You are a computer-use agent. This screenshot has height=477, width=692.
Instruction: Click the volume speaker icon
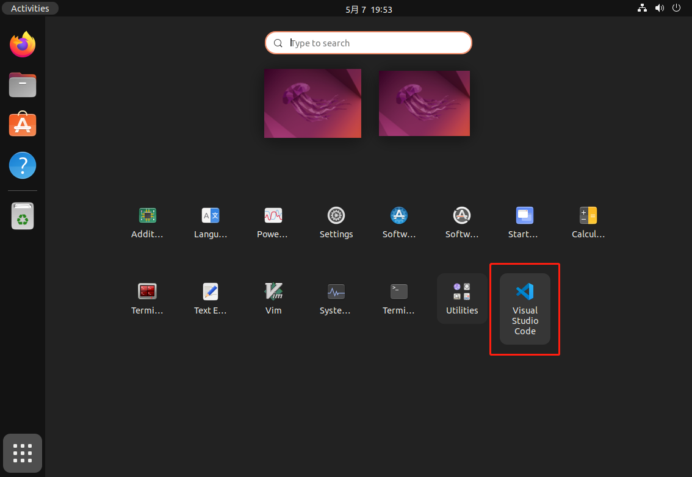point(659,8)
